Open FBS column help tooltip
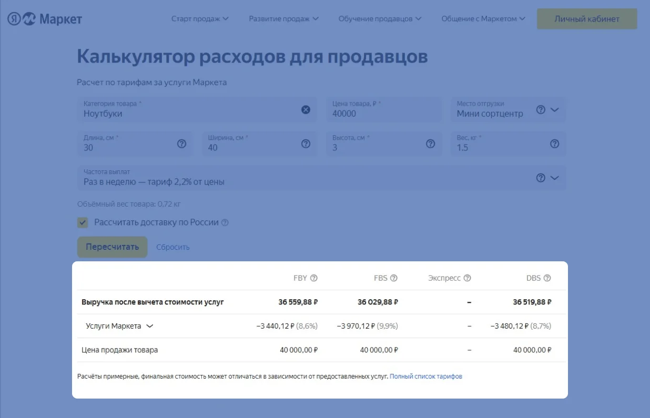This screenshot has width=650, height=418. point(393,278)
